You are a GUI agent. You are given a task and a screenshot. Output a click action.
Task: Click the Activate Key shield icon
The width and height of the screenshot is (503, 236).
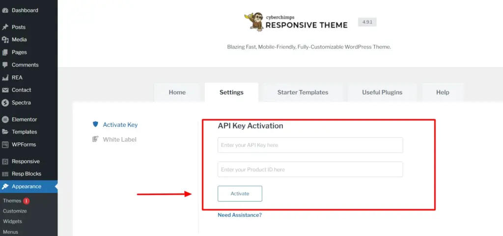point(95,124)
